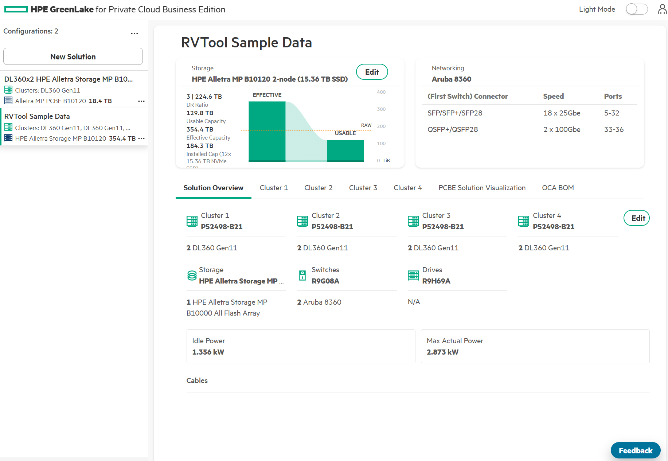Switch to the Cluster 2 tab

click(x=319, y=188)
